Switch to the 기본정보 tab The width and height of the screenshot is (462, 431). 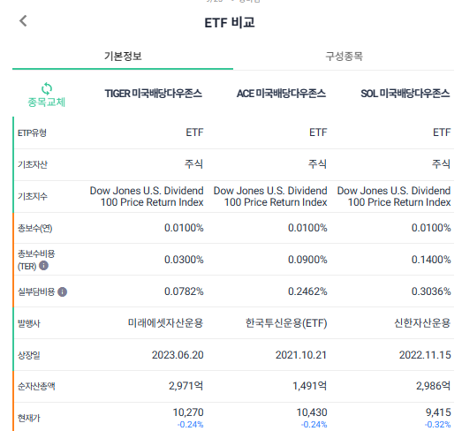tap(123, 56)
